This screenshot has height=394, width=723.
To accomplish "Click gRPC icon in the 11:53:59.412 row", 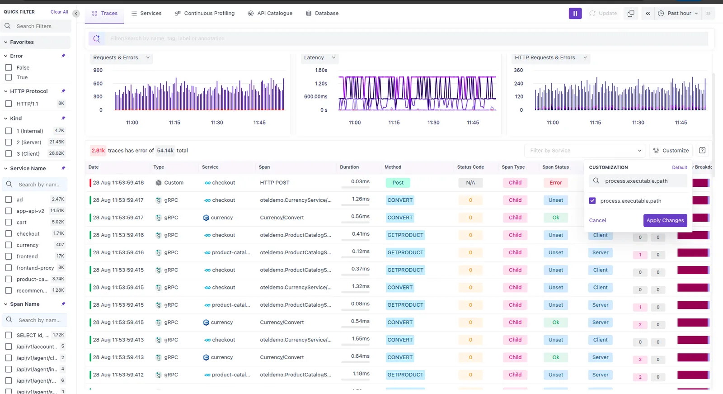I will pyautogui.click(x=159, y=375).
